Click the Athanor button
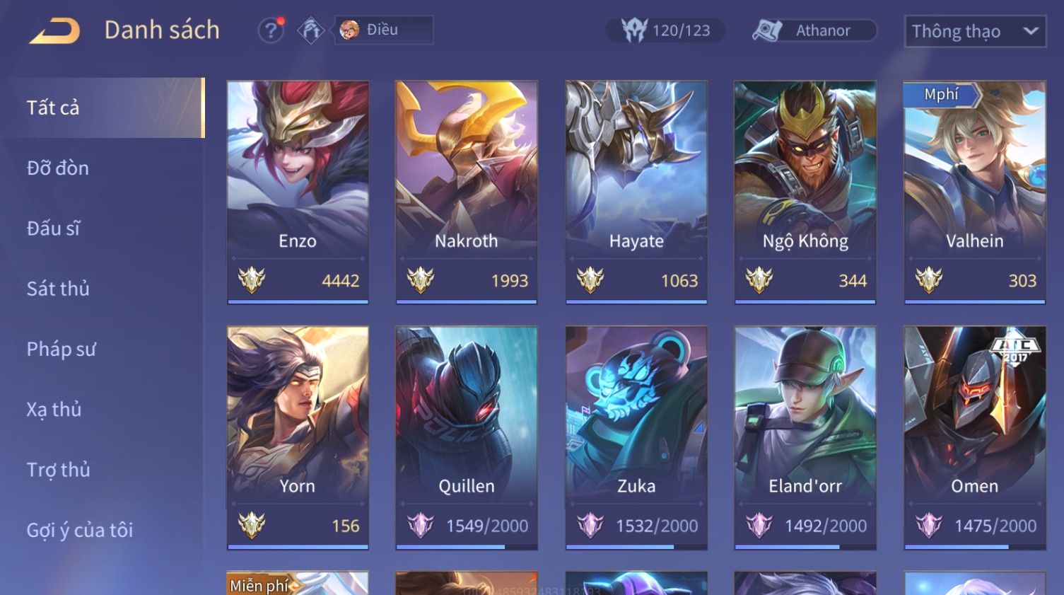This screenshot has width=1064, height=595. click(813, 30)
